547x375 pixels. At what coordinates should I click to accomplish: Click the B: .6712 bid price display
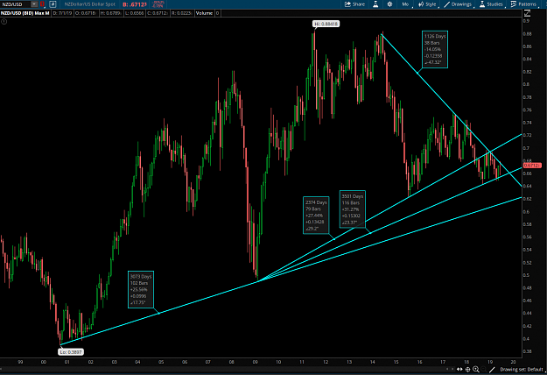pyautogui.click(x=135, y=4)
